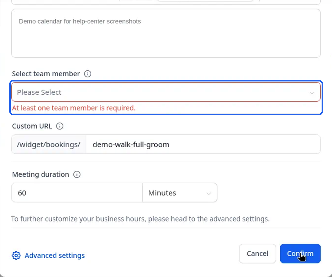The height and width of the screenshot is (277, 332).
Task: Click the Meeting duration label
Action: (x=40, y=174)
